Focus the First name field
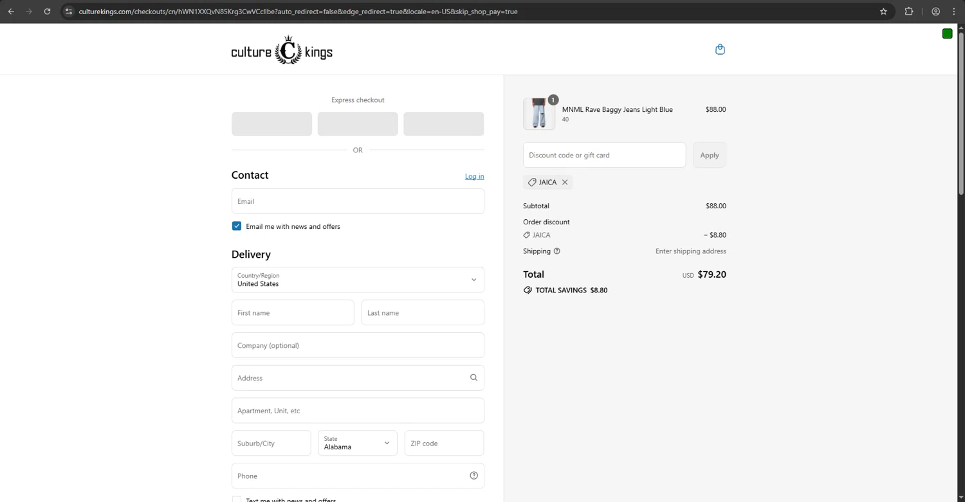Image resolution: width=965 pixels, height=502 pixels. point(293,312)
